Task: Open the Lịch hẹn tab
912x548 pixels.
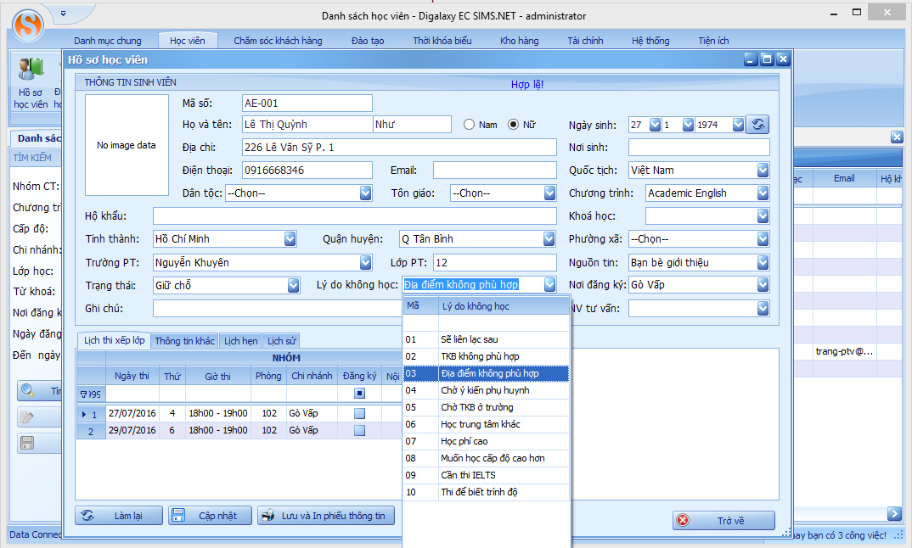Action: [240, 341]
